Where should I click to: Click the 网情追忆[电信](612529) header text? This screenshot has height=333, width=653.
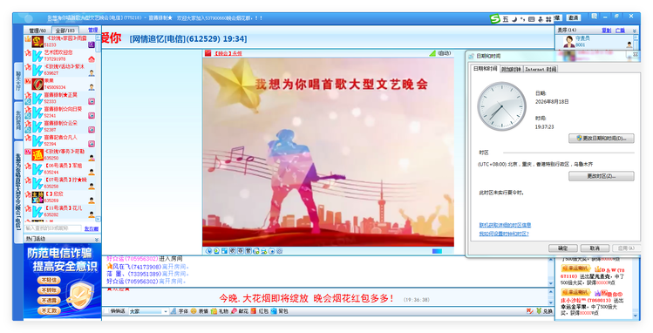point(187,39)
